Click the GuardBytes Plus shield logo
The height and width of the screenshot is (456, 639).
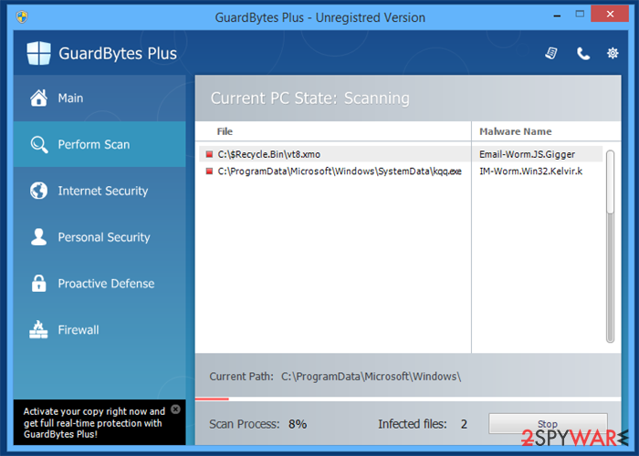(x=38, y=53)
